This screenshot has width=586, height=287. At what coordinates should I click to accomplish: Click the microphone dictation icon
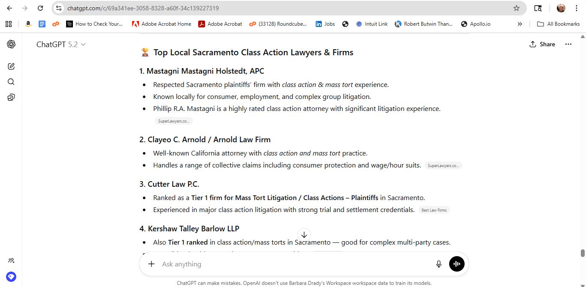pyautogui.click(x=438, y=264)
